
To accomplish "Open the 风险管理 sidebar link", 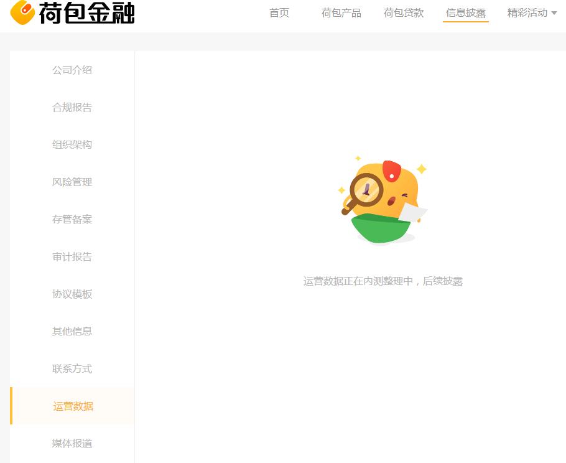I will click(72, 182).
